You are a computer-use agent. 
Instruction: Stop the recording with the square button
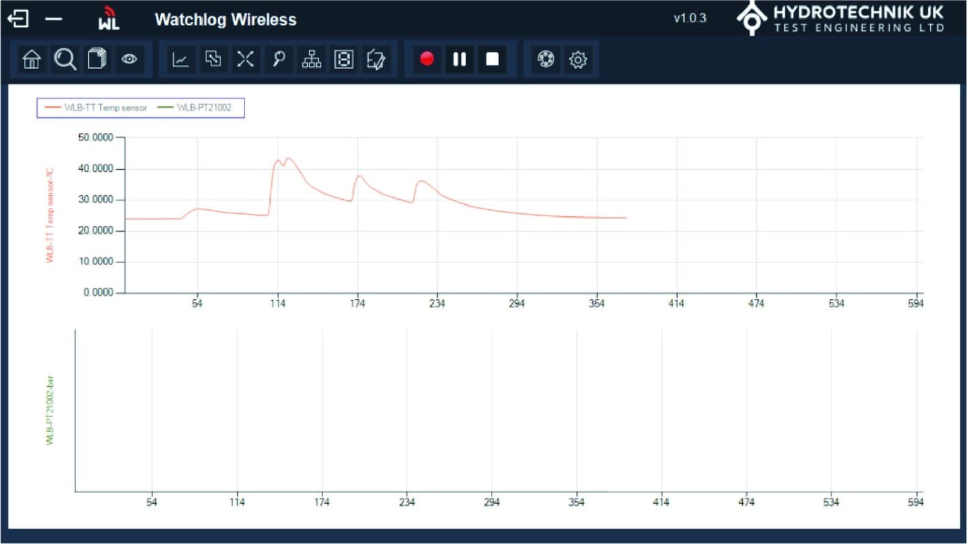(x=492, y=59)
